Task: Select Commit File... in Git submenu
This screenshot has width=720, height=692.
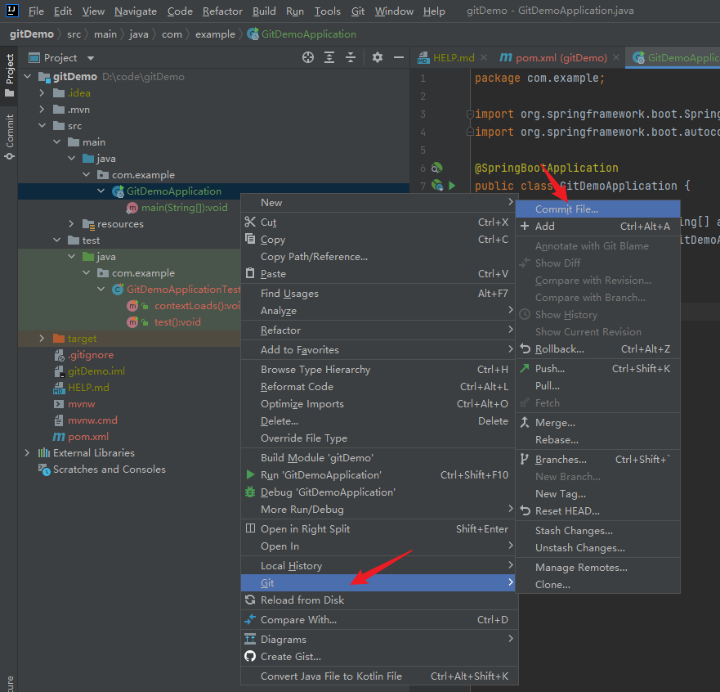Action: pos(597,209)
